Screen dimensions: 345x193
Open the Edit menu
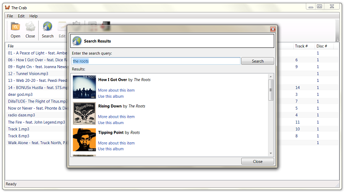[x=21, y=16]
